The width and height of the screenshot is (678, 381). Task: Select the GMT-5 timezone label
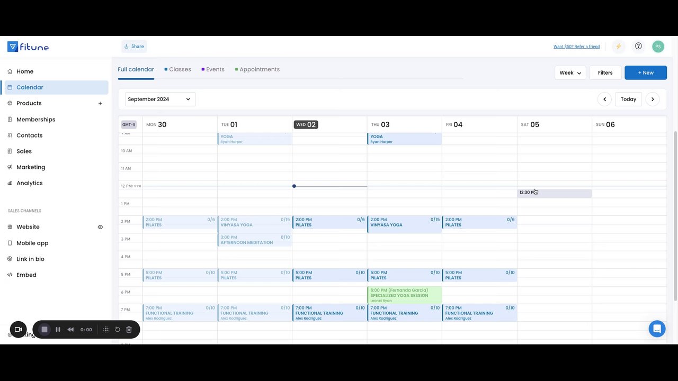point(129,125)
